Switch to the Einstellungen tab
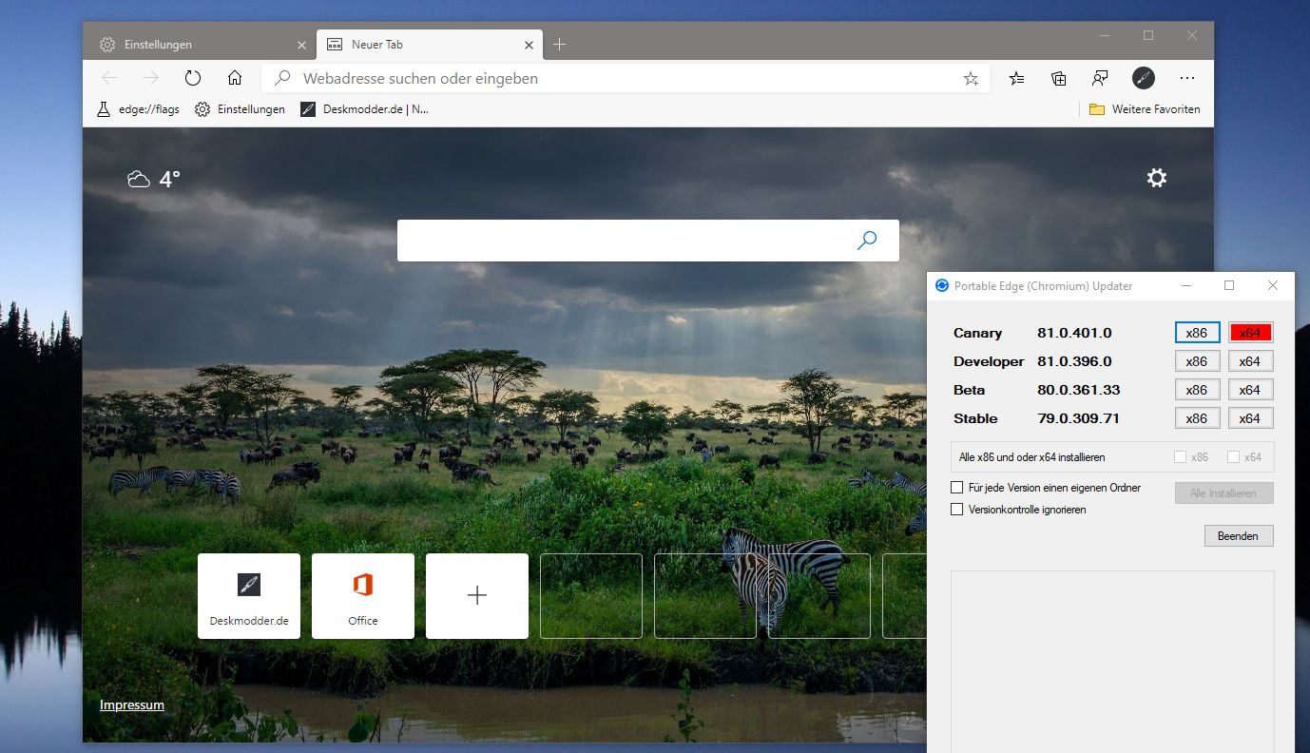Image resolution: width=1310 pixels, height=753 pixels. tap(157, 45)
